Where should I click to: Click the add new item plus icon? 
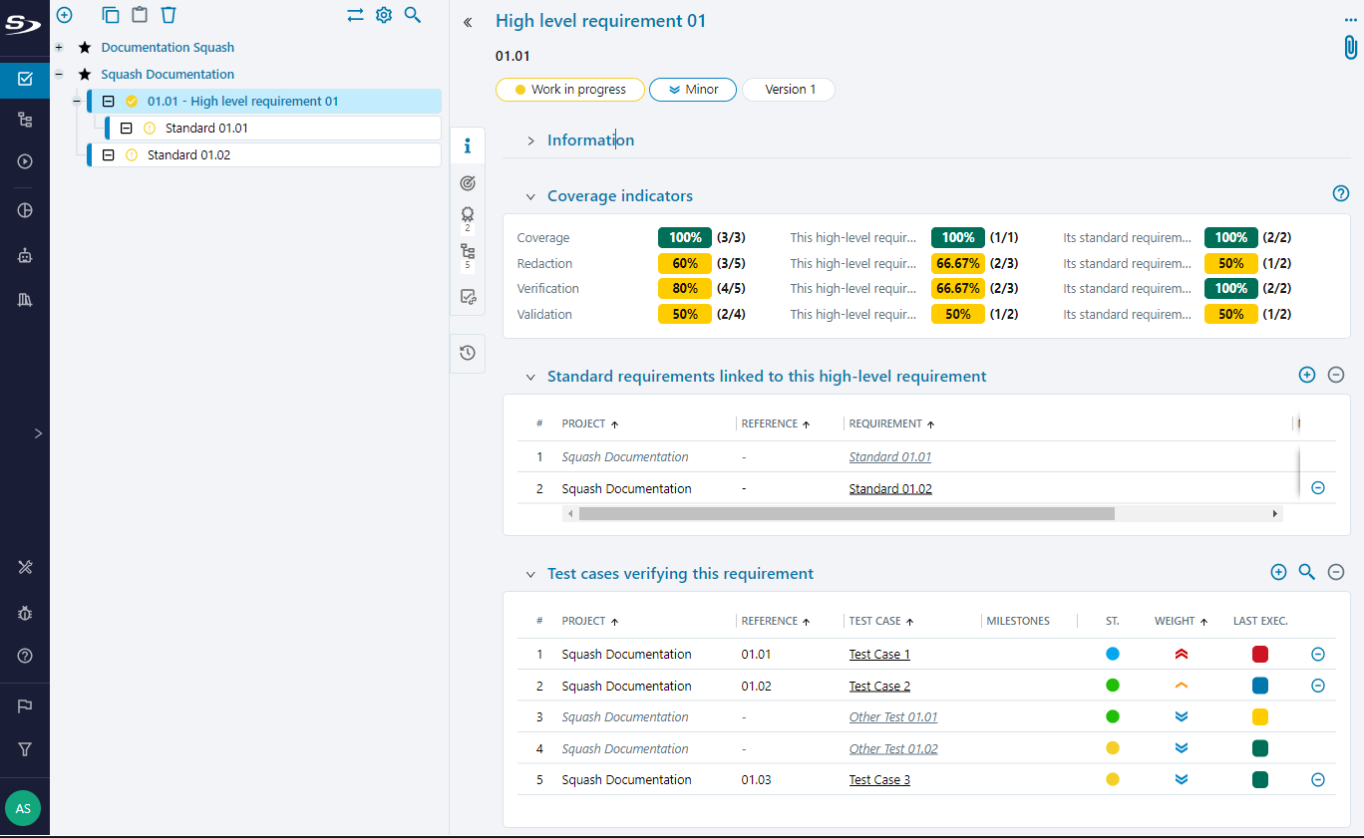65,15
